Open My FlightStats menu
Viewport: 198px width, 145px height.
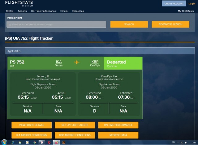coord(186,11)
